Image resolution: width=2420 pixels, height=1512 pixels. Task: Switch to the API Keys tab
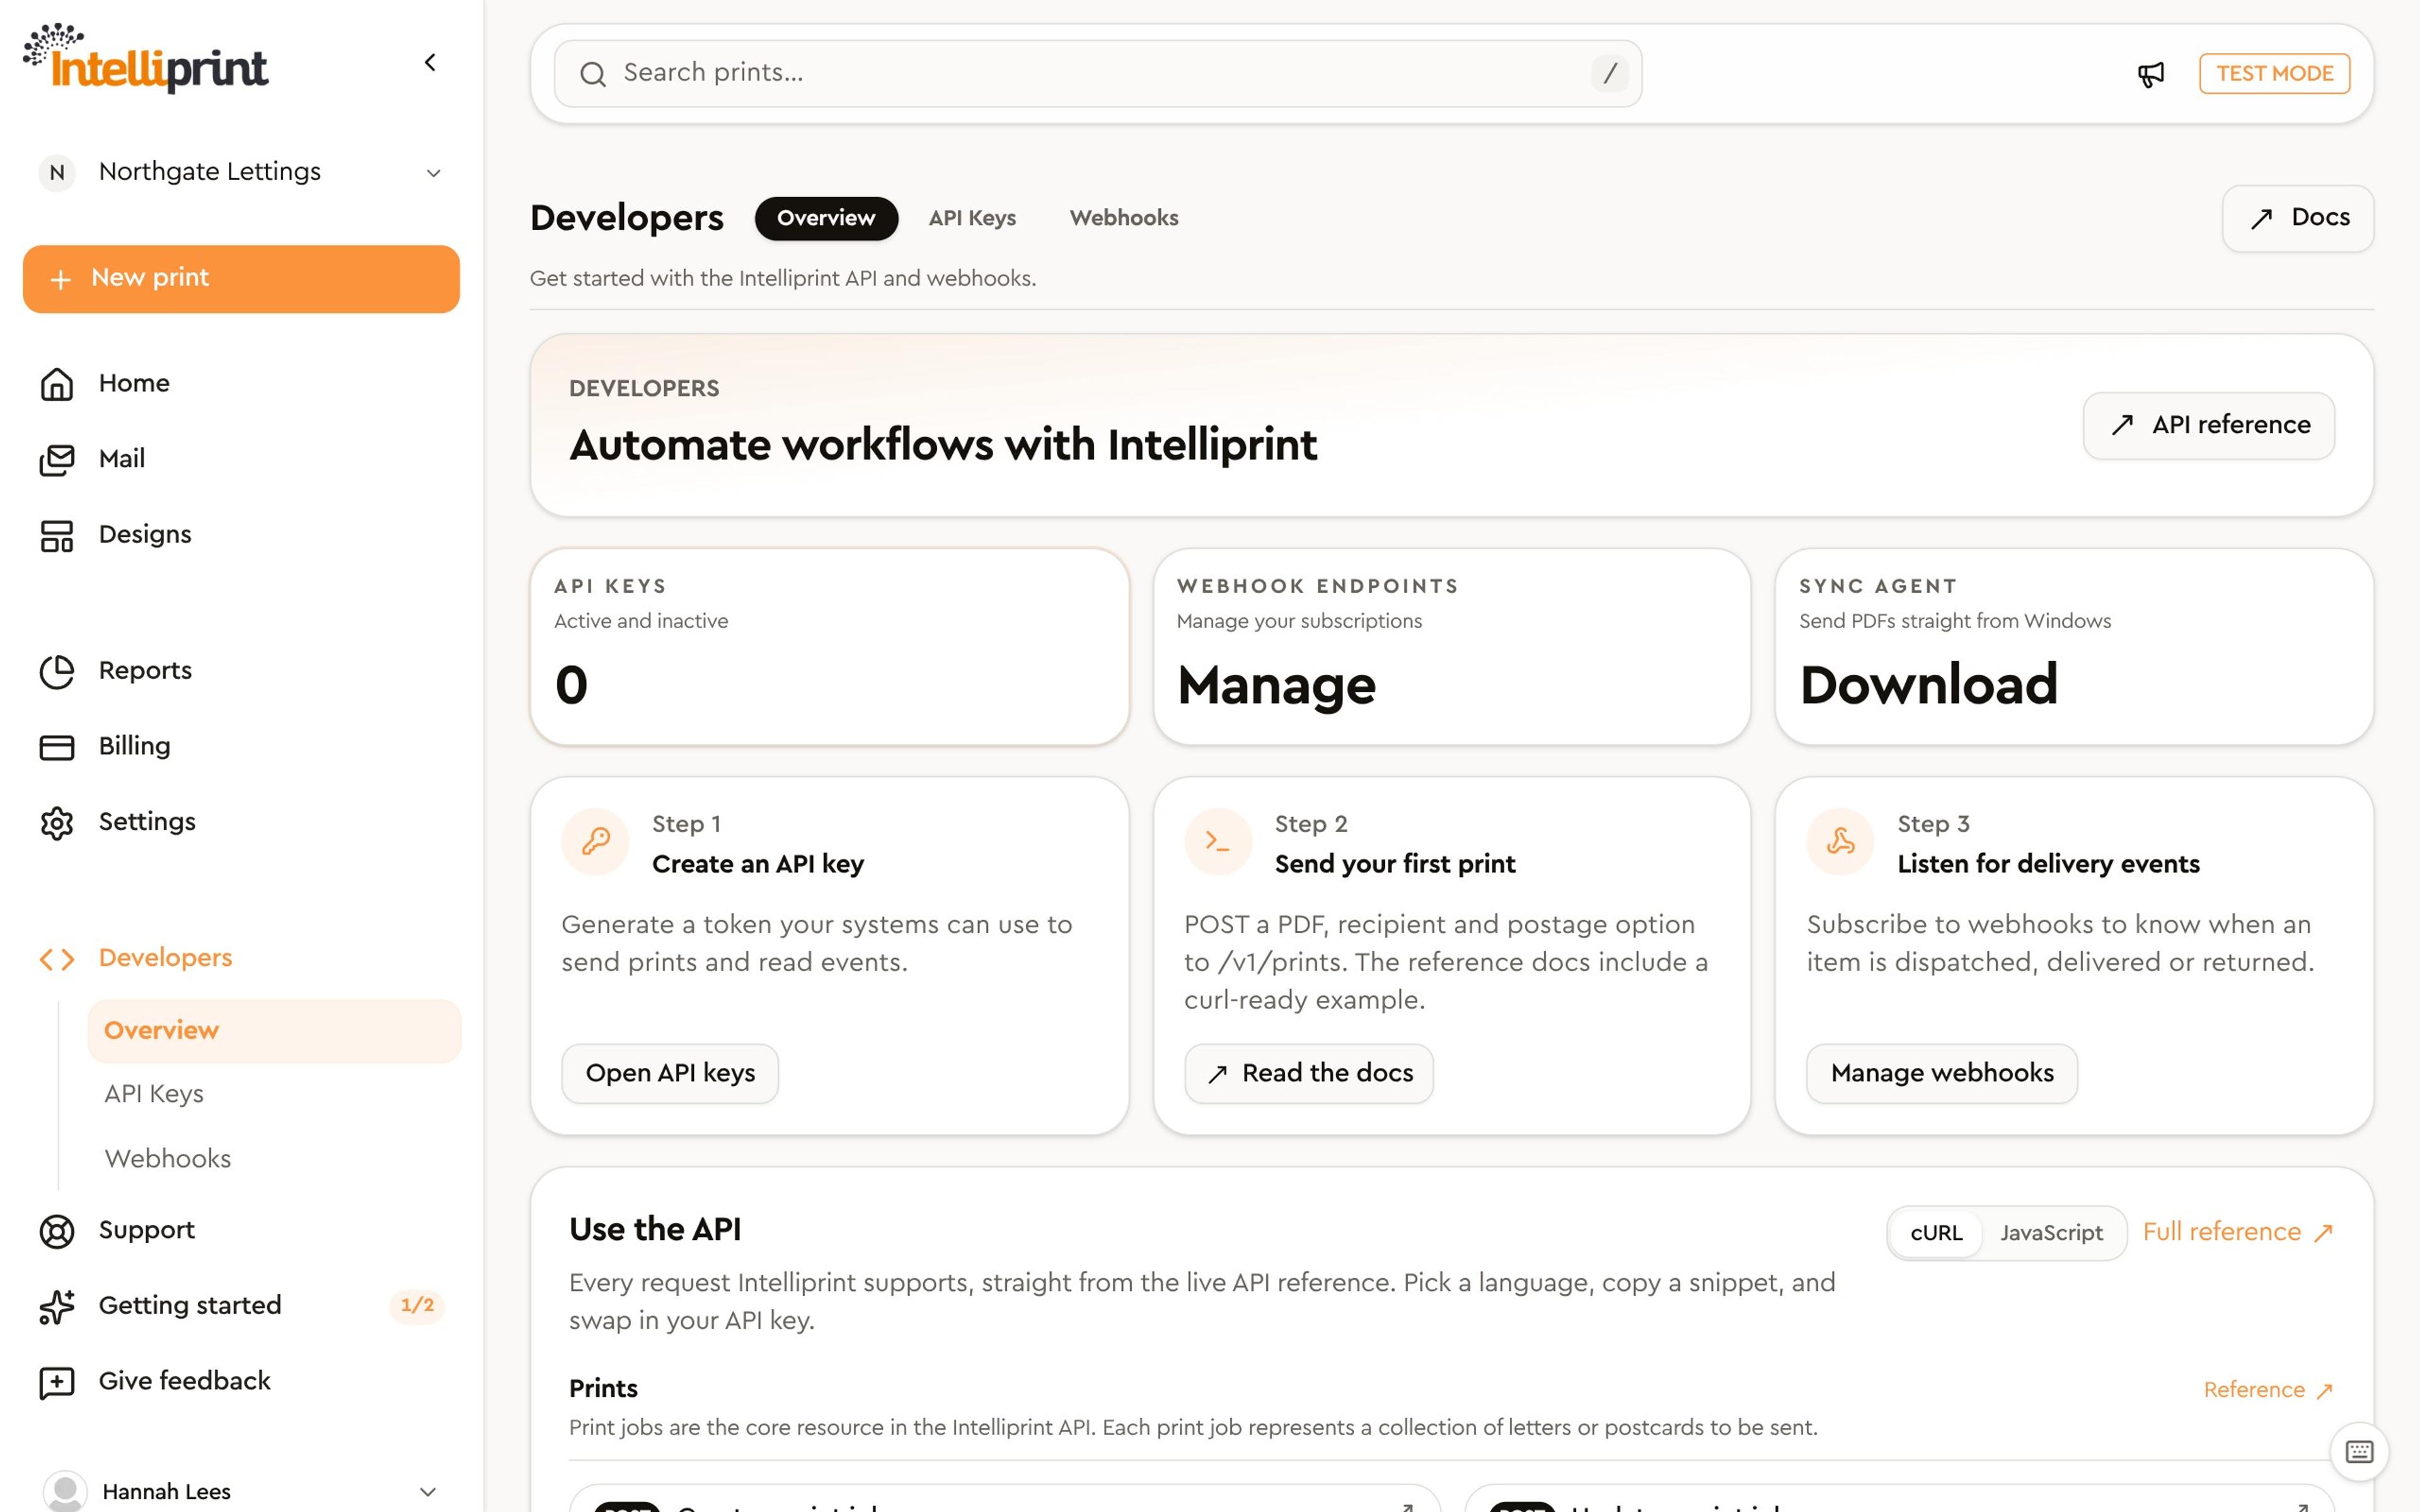click(972, 218)
